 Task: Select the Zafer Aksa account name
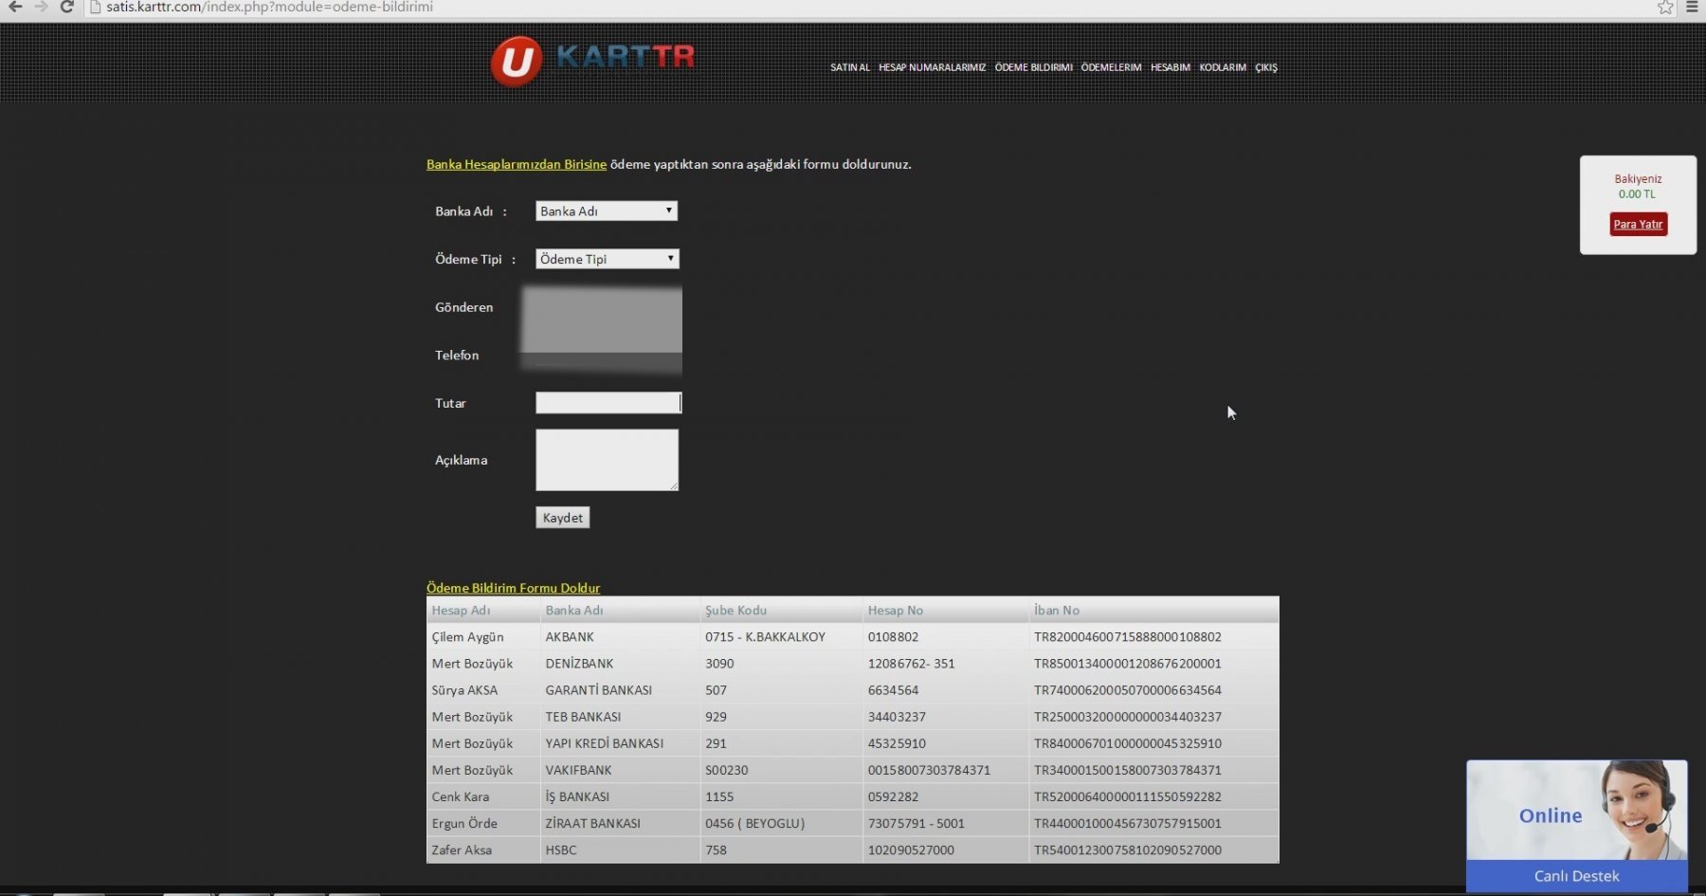462,850
